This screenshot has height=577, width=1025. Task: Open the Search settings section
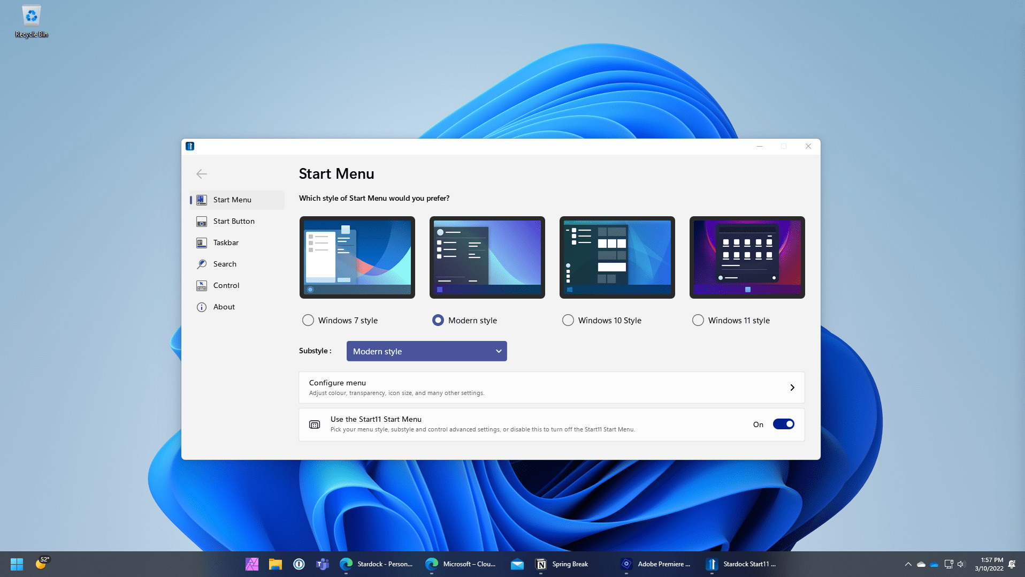coord(225,264)
